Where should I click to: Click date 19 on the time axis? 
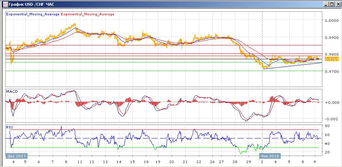pyautogui.click(x=158, y=162)
